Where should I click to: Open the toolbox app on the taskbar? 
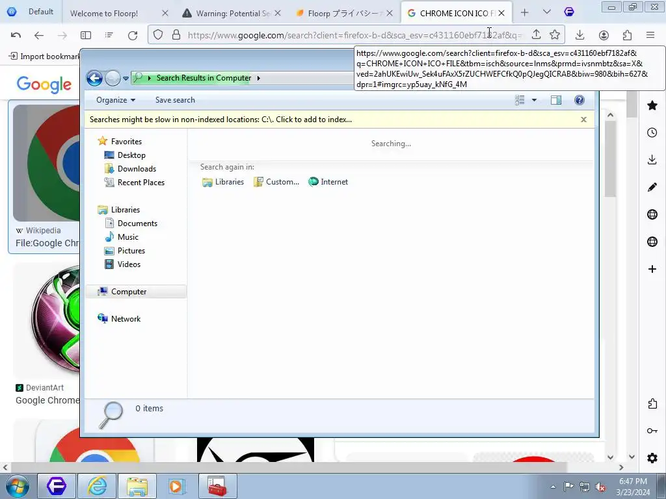[217, 486]
